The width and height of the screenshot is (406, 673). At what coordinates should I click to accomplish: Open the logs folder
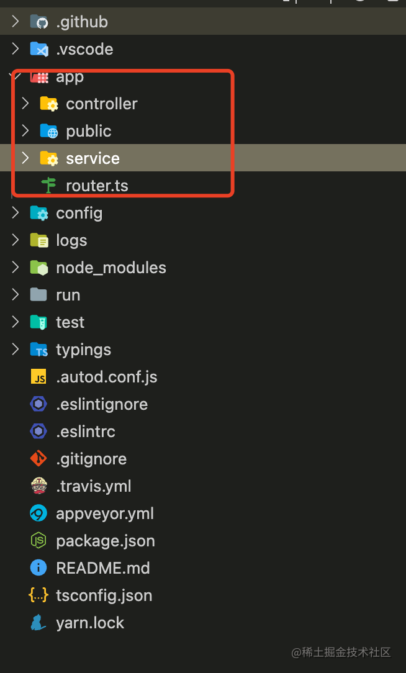[71, 240]
